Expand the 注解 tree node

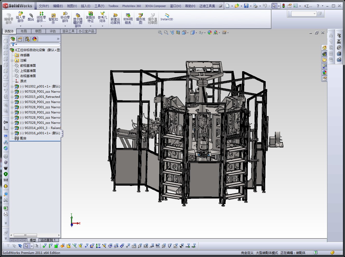click(x=12, y=60)
